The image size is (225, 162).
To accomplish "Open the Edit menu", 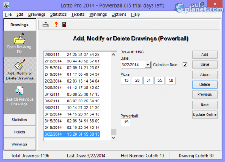I will click(x=20, y=14).
